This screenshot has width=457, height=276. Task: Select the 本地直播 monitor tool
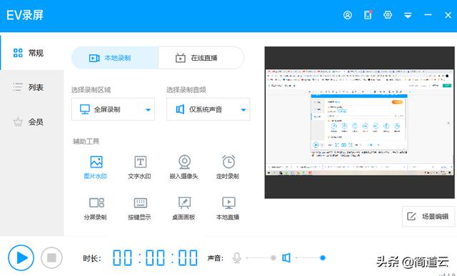(228, 209)
